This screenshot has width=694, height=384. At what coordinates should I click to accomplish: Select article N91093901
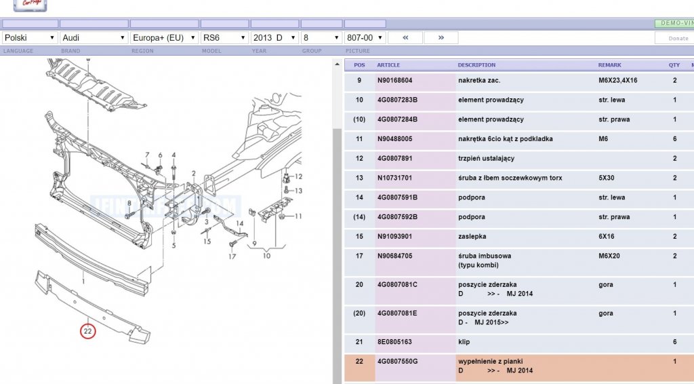point(394,236)
